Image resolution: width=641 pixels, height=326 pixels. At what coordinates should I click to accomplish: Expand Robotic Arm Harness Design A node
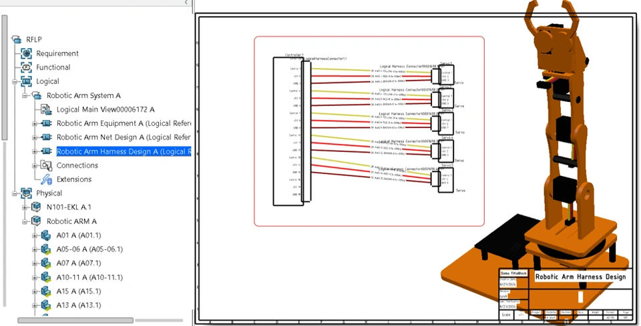[34, 151]
